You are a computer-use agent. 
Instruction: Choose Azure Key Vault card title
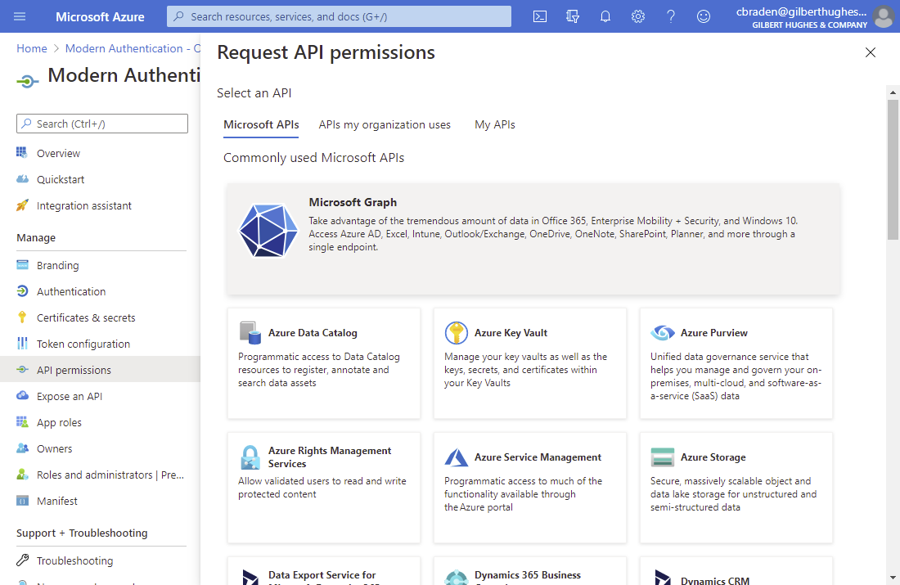coord(511,333)
